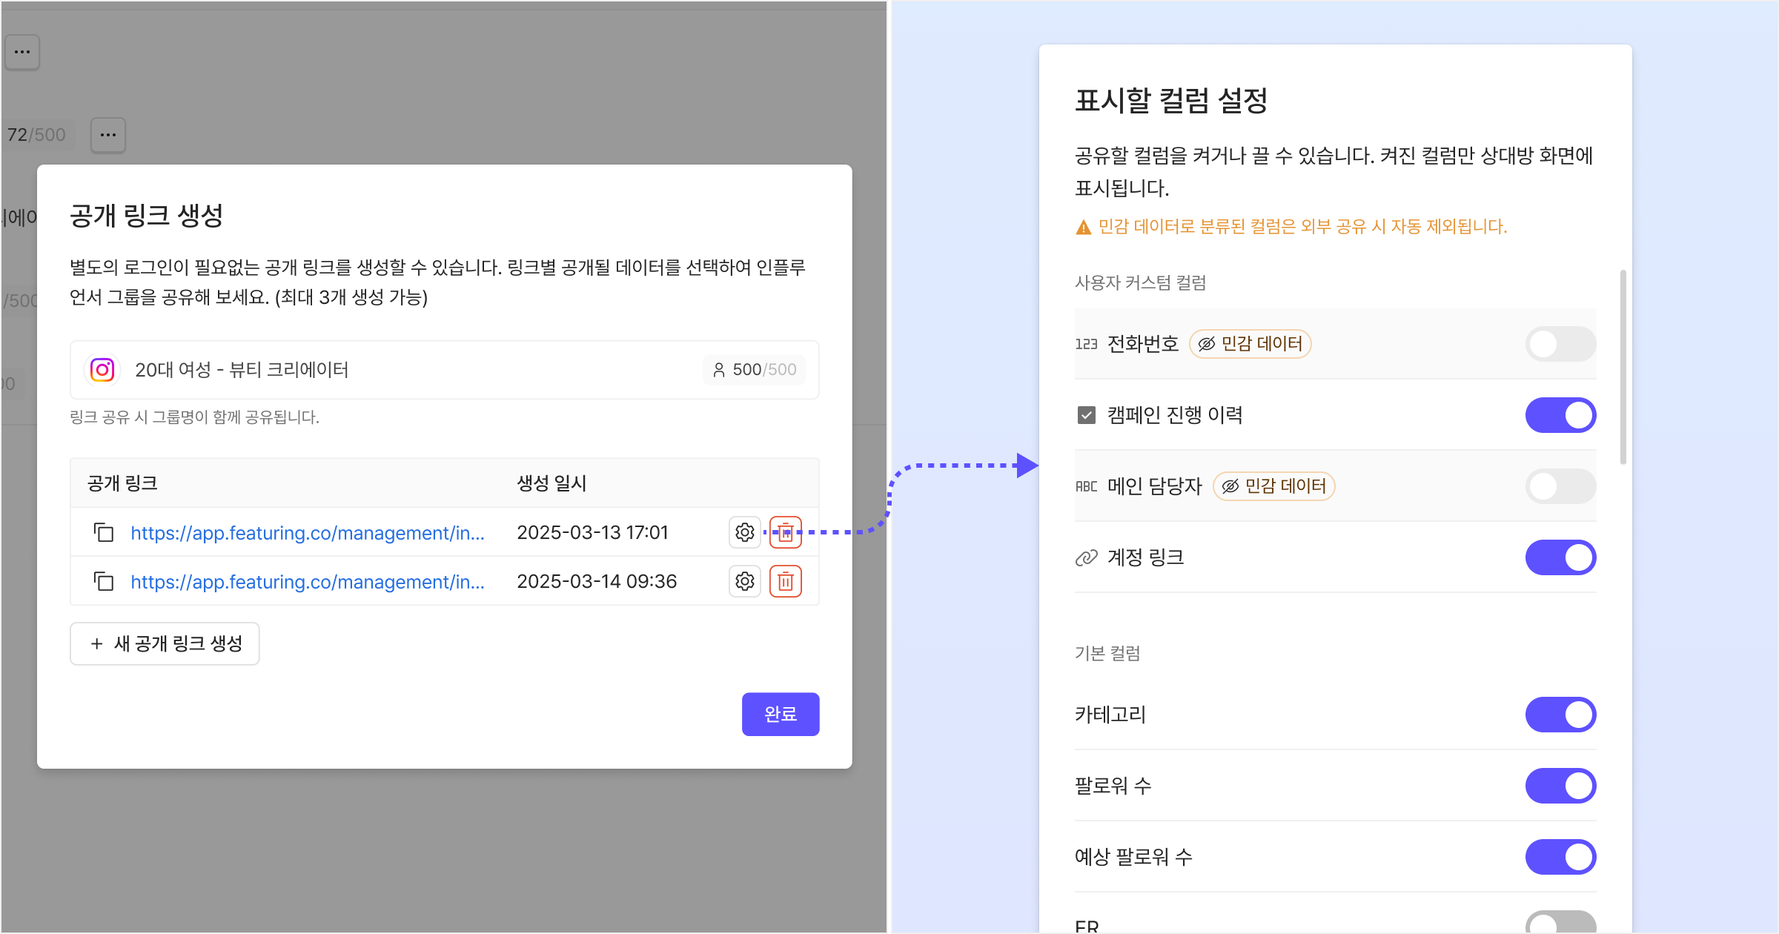This screenshot has width=1779, height=934.
Task: Click the Instagram icon of the group
Action: [102, 369]
